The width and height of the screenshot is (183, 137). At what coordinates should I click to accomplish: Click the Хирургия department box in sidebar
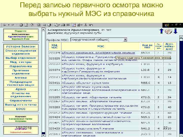21,31
